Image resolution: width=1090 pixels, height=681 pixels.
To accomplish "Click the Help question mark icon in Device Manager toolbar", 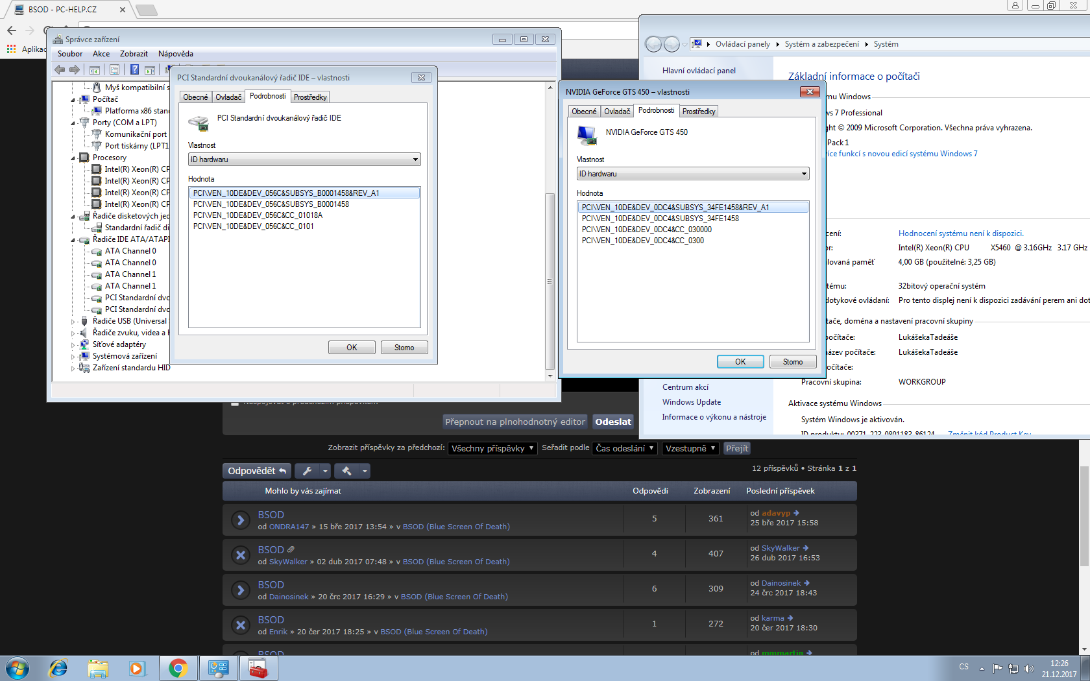I will 134,69.
